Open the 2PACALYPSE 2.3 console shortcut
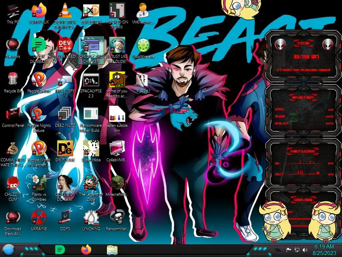Image resolution: width=342 pixels, height=257 pixels. pyautogui.click(x=91, y=85)
